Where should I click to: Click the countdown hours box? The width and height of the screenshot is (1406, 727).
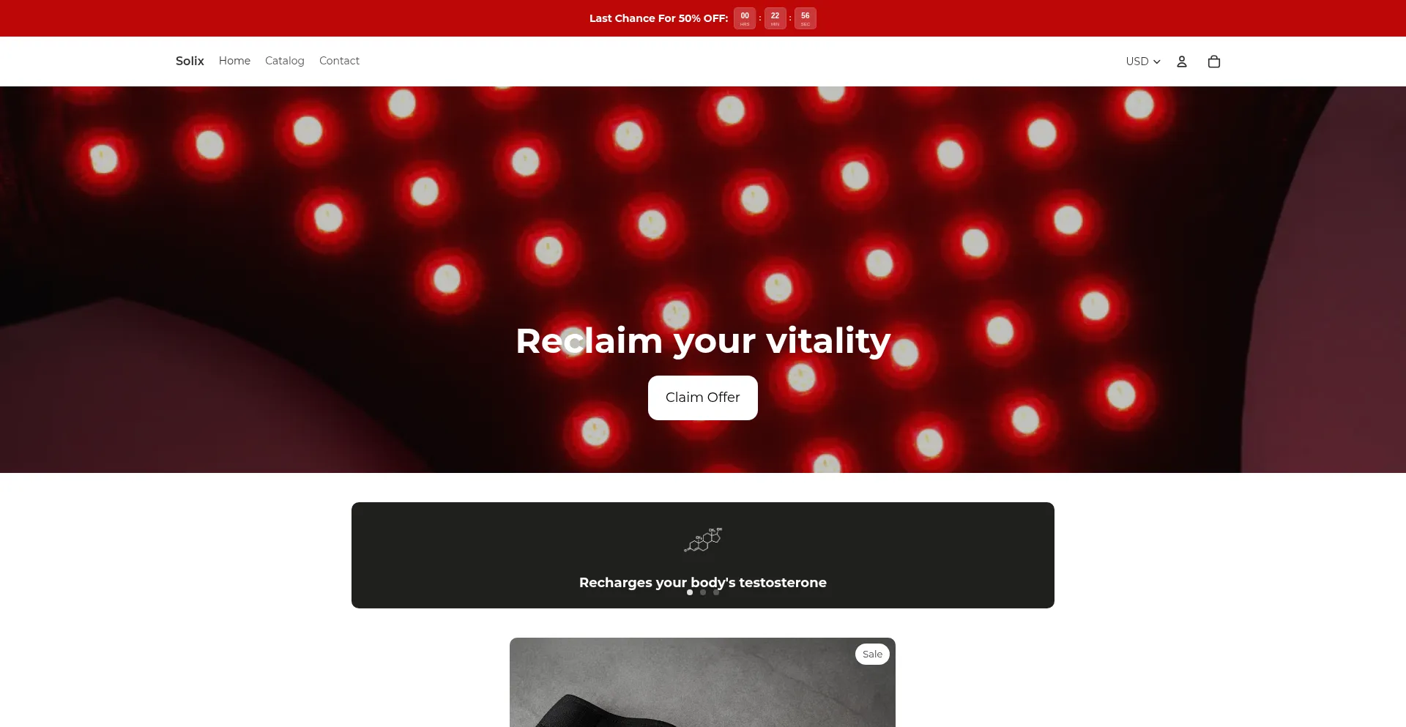(x=745, y=18)
